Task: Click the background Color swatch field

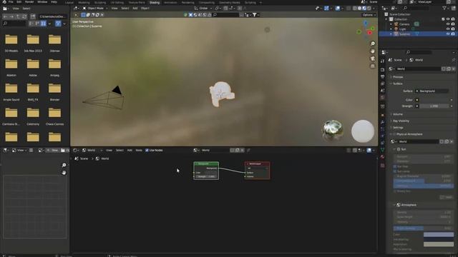Action: (434, 100)
